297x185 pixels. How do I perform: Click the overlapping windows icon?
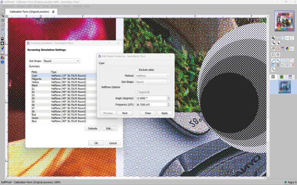pos(273,49)
